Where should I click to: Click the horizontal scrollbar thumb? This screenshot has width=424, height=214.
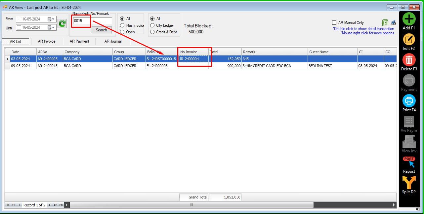(x=191, y=205)
